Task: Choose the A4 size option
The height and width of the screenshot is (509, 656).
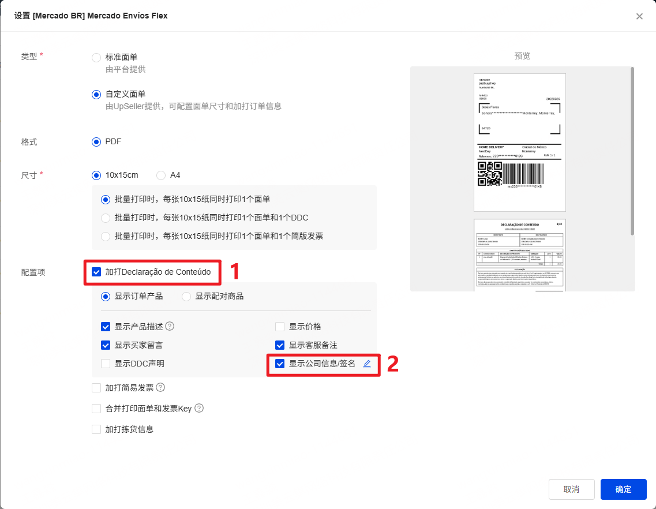Action: pyautogui.click(x=162, y=175)
